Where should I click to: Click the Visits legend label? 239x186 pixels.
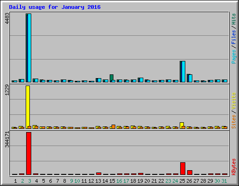pos(234,101)
